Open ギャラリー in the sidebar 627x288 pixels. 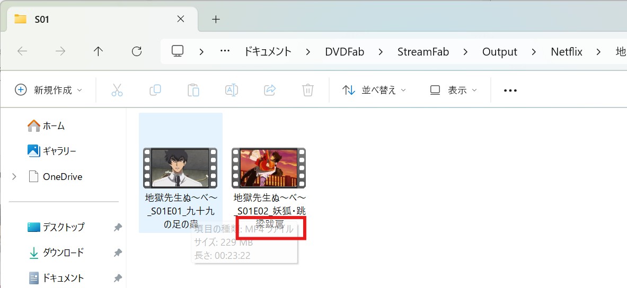51,151
